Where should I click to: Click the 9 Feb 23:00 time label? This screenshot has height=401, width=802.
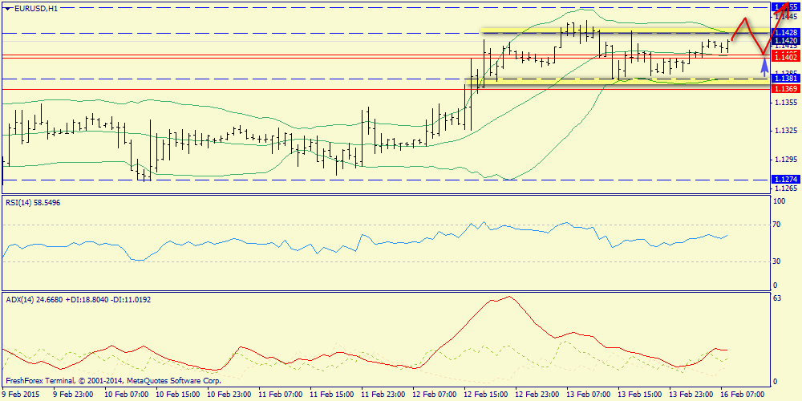click(x=73, y=395)
